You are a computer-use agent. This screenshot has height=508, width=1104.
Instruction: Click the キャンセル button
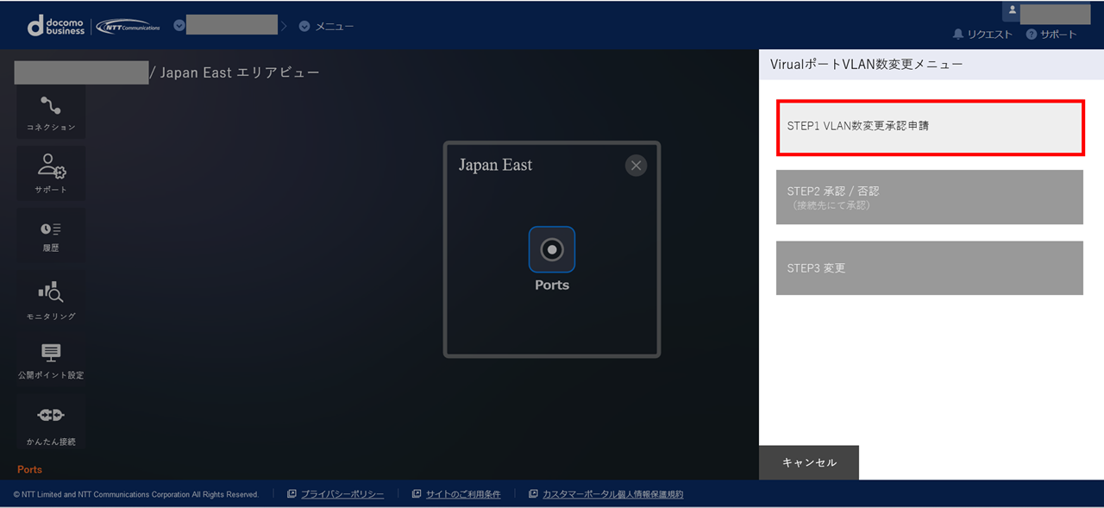pyautogui.click(x=809, y=462)
